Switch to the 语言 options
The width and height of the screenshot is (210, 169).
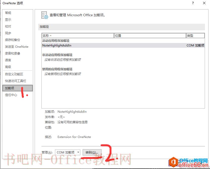[8, 60]
